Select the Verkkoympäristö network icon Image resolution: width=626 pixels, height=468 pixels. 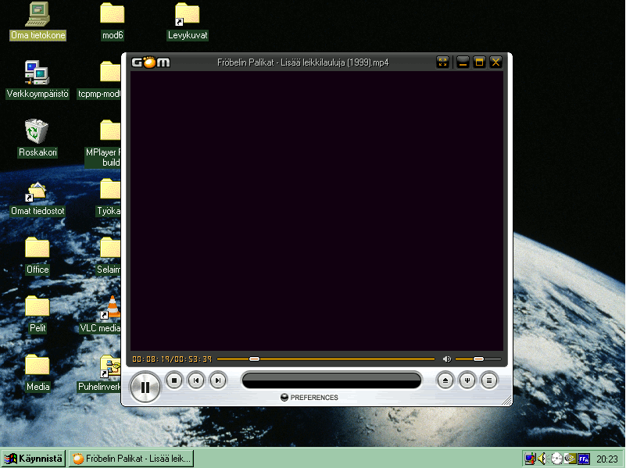pyautogui.click(x=38, y=80)
